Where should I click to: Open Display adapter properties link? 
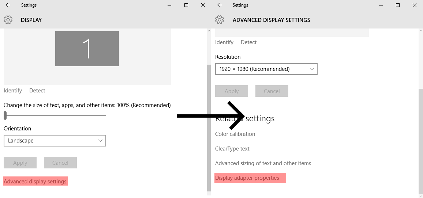coord(247,178)
